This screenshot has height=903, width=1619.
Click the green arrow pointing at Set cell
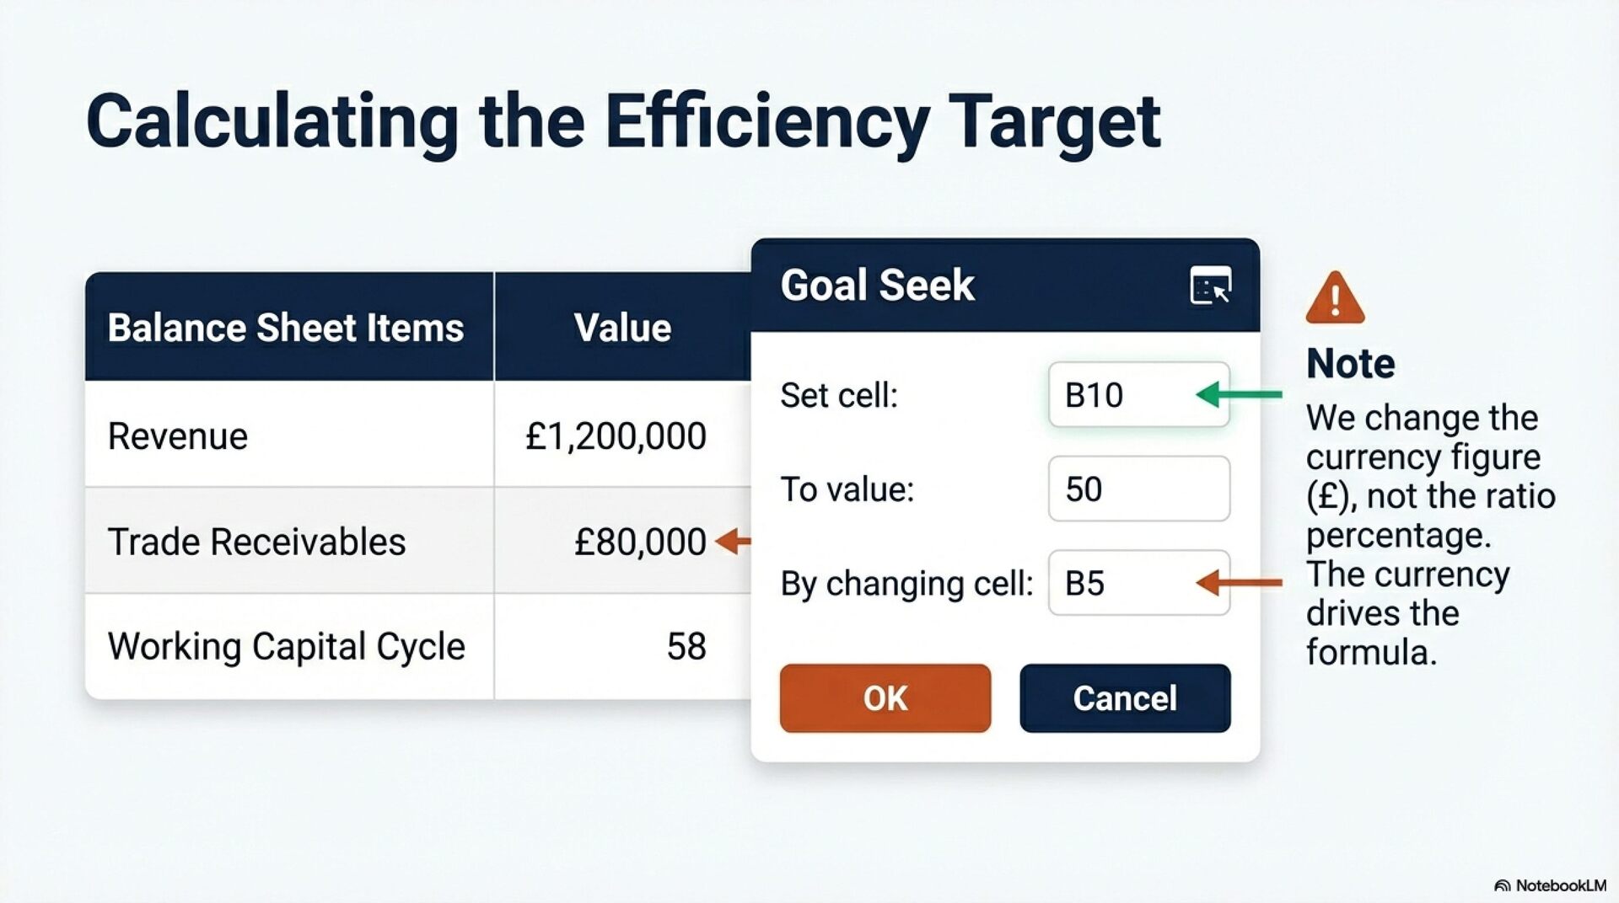(x=1239, y=394)
